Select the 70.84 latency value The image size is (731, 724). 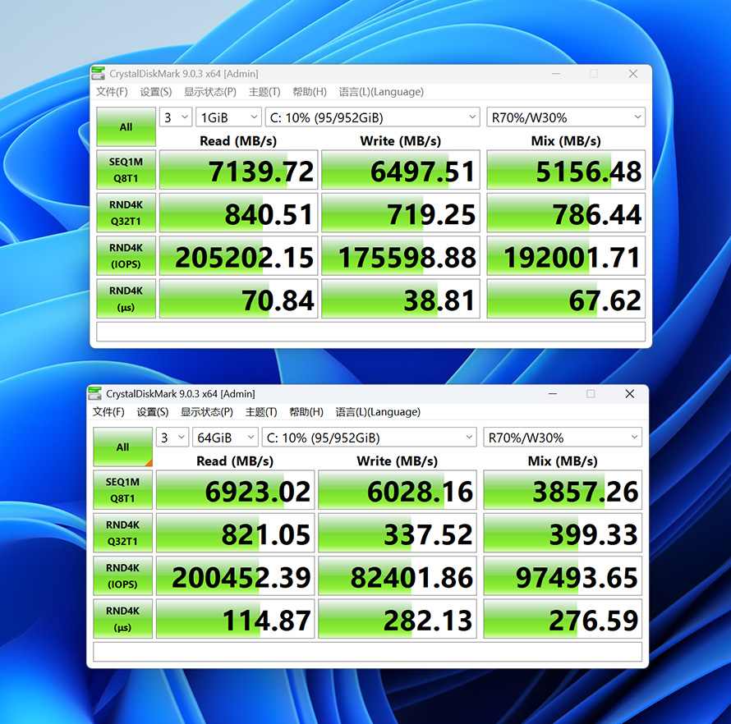[239, 299]
